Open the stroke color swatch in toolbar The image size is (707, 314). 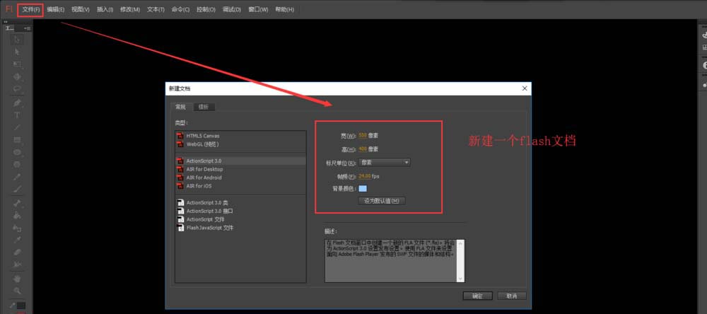pyautogui.click(x=21, y=306)
